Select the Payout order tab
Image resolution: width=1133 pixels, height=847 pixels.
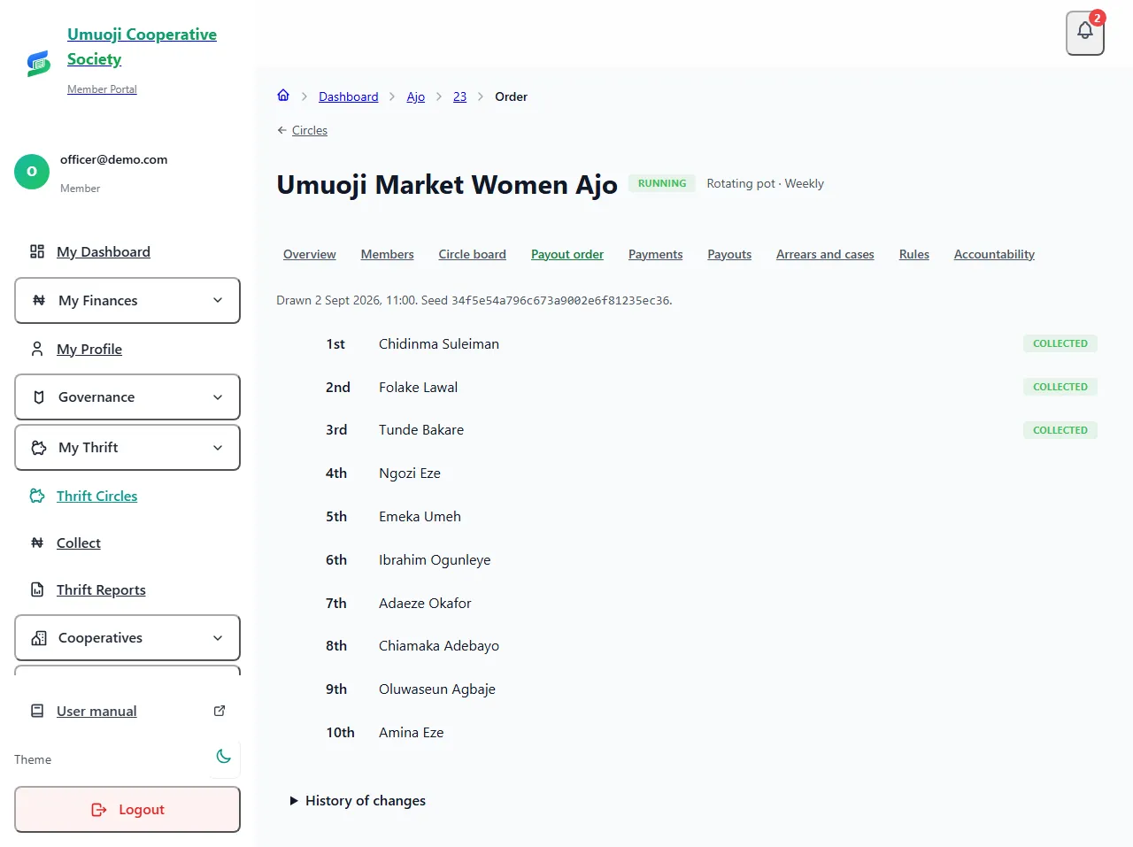tap(567, 254)
